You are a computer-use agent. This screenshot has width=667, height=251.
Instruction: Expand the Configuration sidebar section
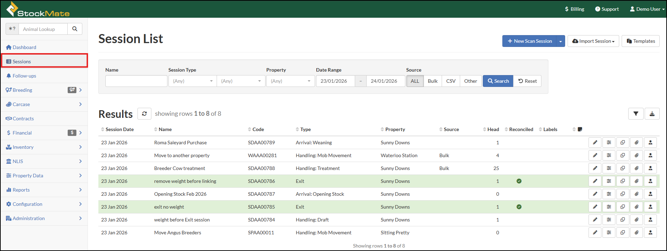44,204
